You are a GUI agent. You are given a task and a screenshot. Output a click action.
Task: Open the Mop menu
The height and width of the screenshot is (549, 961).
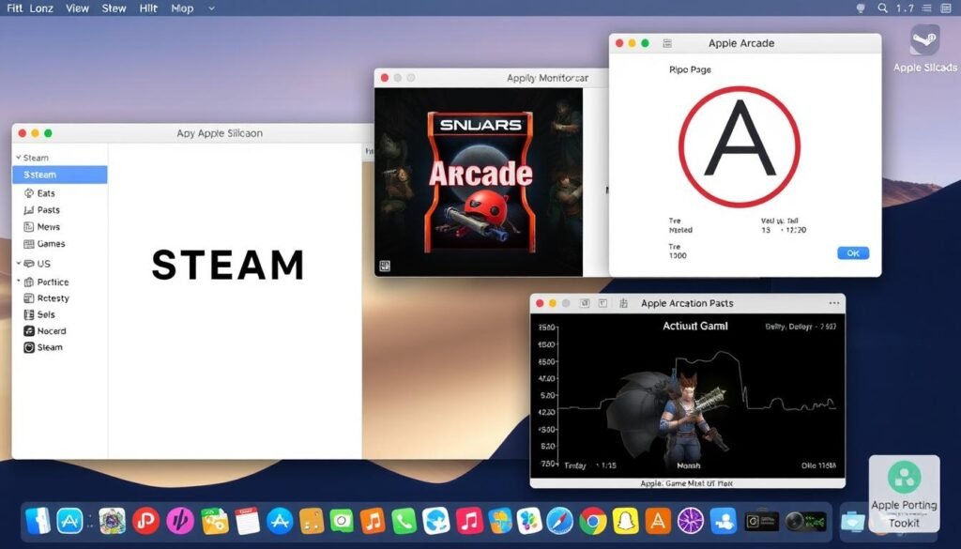click(x=182, y=8)
